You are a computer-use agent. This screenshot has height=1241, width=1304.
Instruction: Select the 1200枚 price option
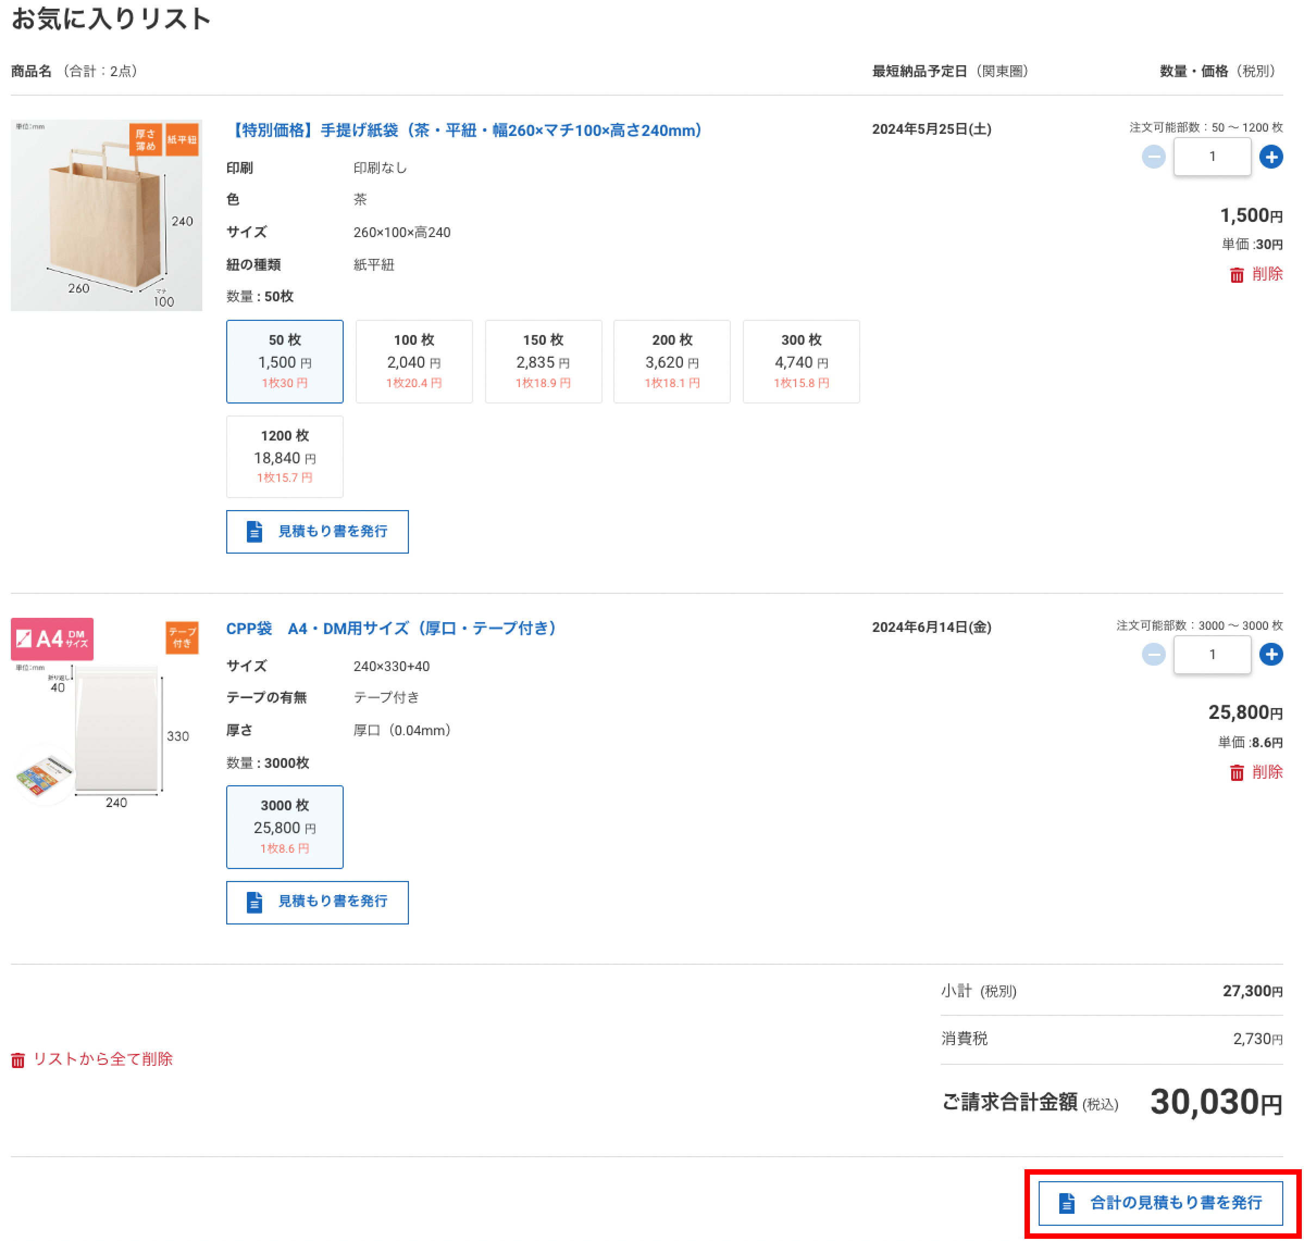tap(284, 456)
